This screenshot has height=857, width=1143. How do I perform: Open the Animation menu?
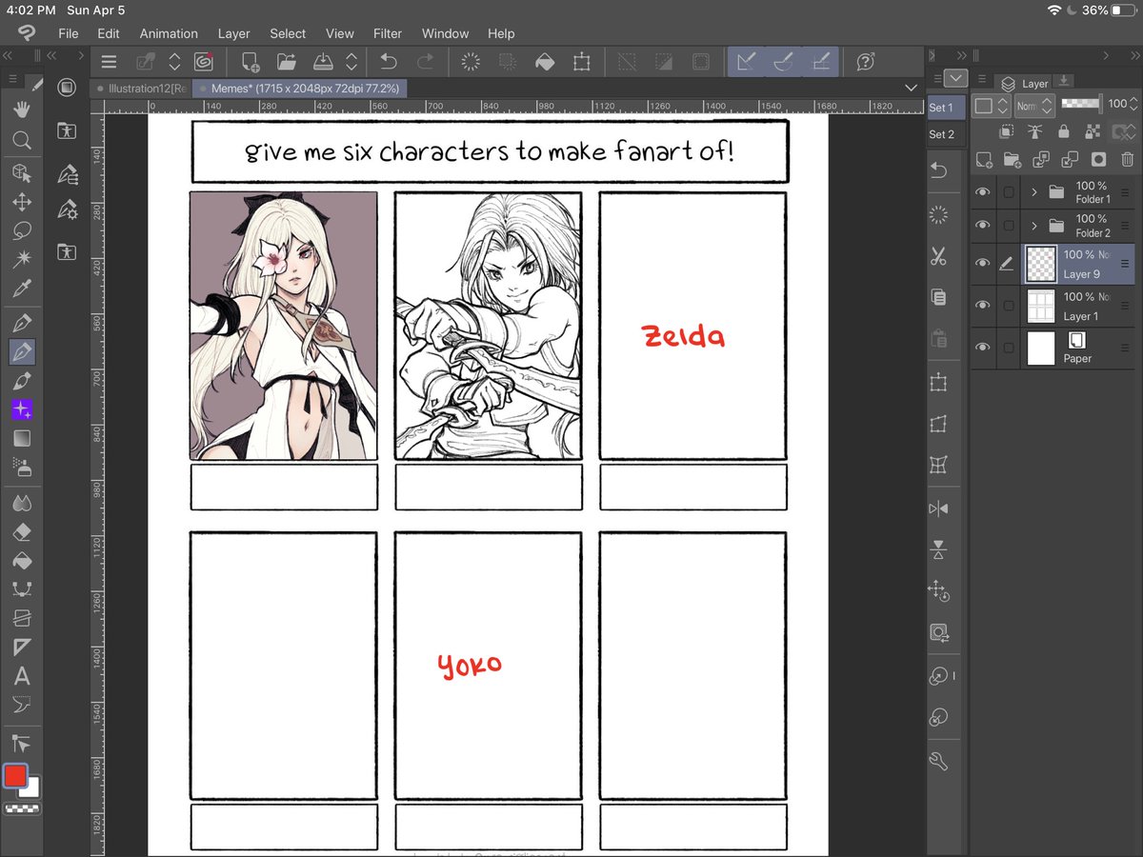click(169, 33)
